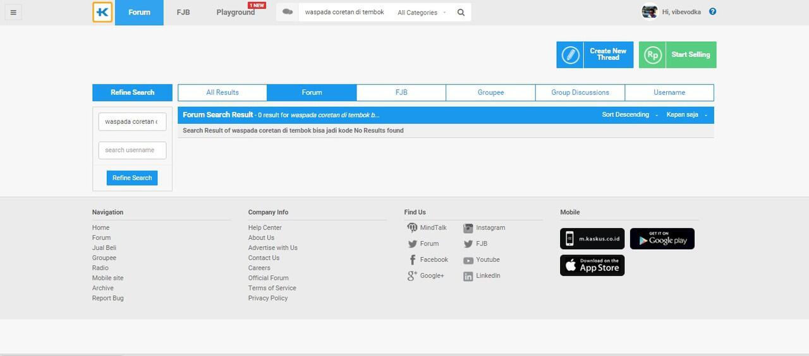Click the LinkedIn icon in Find Us
This screenshot has width=809, height=356.
point(468,276)
